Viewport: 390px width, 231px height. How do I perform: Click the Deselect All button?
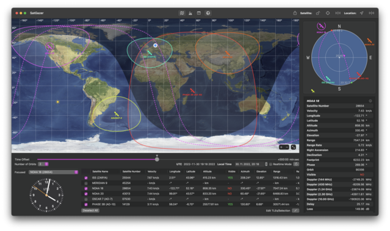[x=90, y=210]
